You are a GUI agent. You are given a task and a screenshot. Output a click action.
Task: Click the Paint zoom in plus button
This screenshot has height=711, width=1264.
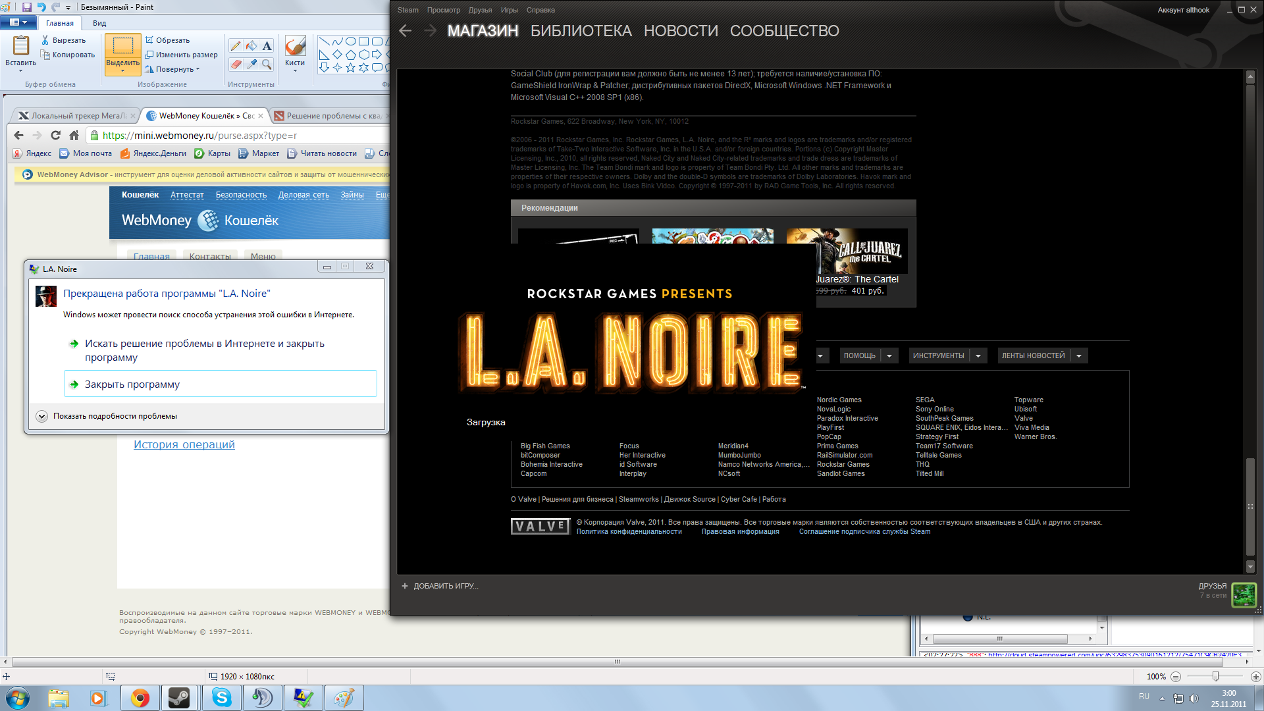[1255, 676]
